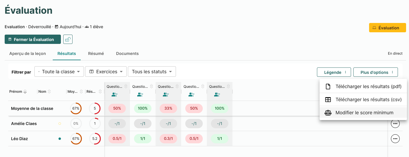Switch to the Résumé tab

coord(96,53)
